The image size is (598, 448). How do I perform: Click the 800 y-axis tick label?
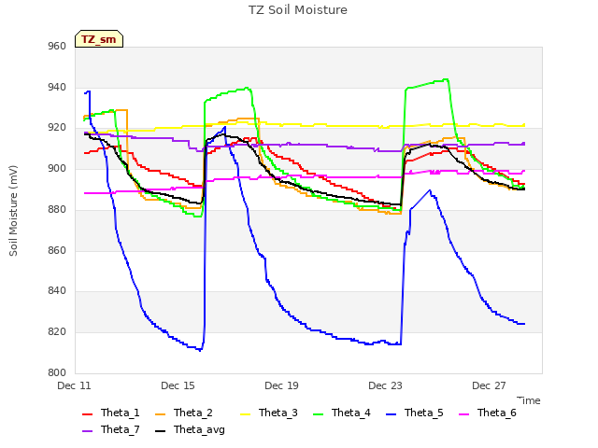[x=57, y=373]
